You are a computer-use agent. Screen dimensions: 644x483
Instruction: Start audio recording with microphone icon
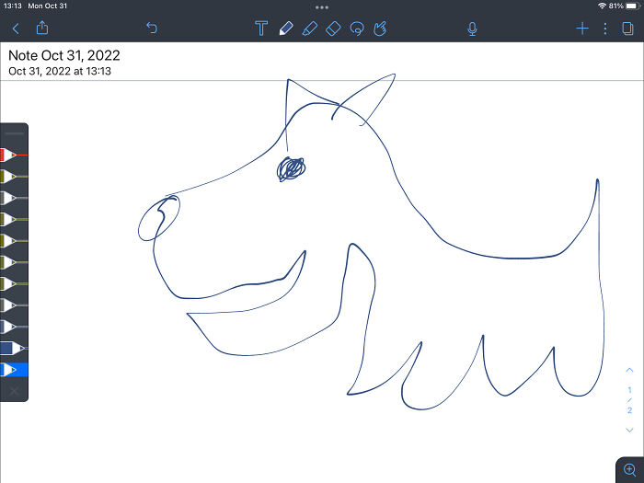[x=472, y=29]
